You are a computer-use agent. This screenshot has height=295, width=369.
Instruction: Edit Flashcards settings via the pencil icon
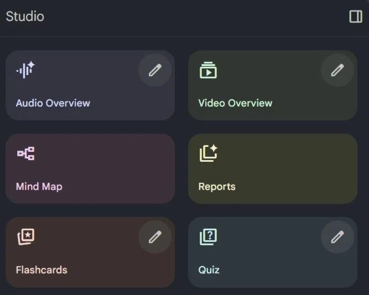(x=155, y=237)
